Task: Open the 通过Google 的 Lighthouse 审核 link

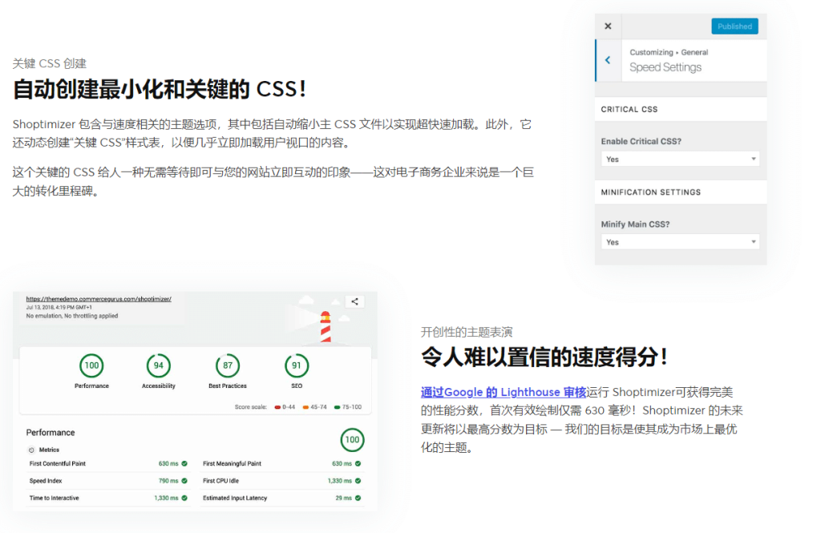Action: pos(504,392)
